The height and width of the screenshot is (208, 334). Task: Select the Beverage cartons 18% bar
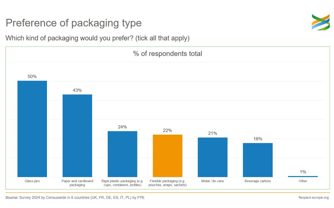[x=258, y=160]
